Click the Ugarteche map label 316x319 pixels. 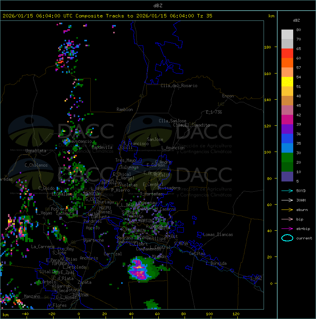(94, 240)
